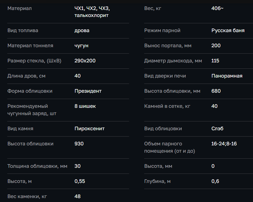Click the 'Слэб' cladding type value
Viewport: 253px width, 202px height.
[x=217, y=129]
